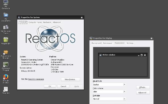Expand the Font size dropdown
The height and width of the screenshot is (104, 168).
(x=125, y=99)
